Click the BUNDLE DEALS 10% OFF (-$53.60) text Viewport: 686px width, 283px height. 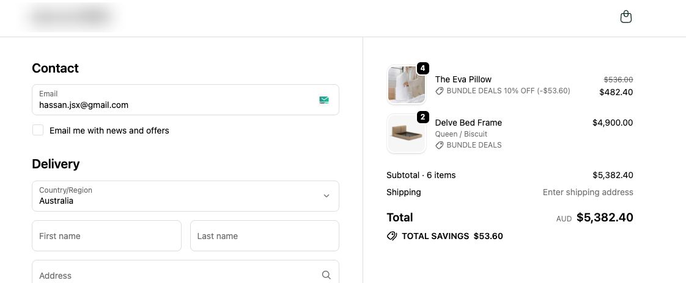pos(508,91)
